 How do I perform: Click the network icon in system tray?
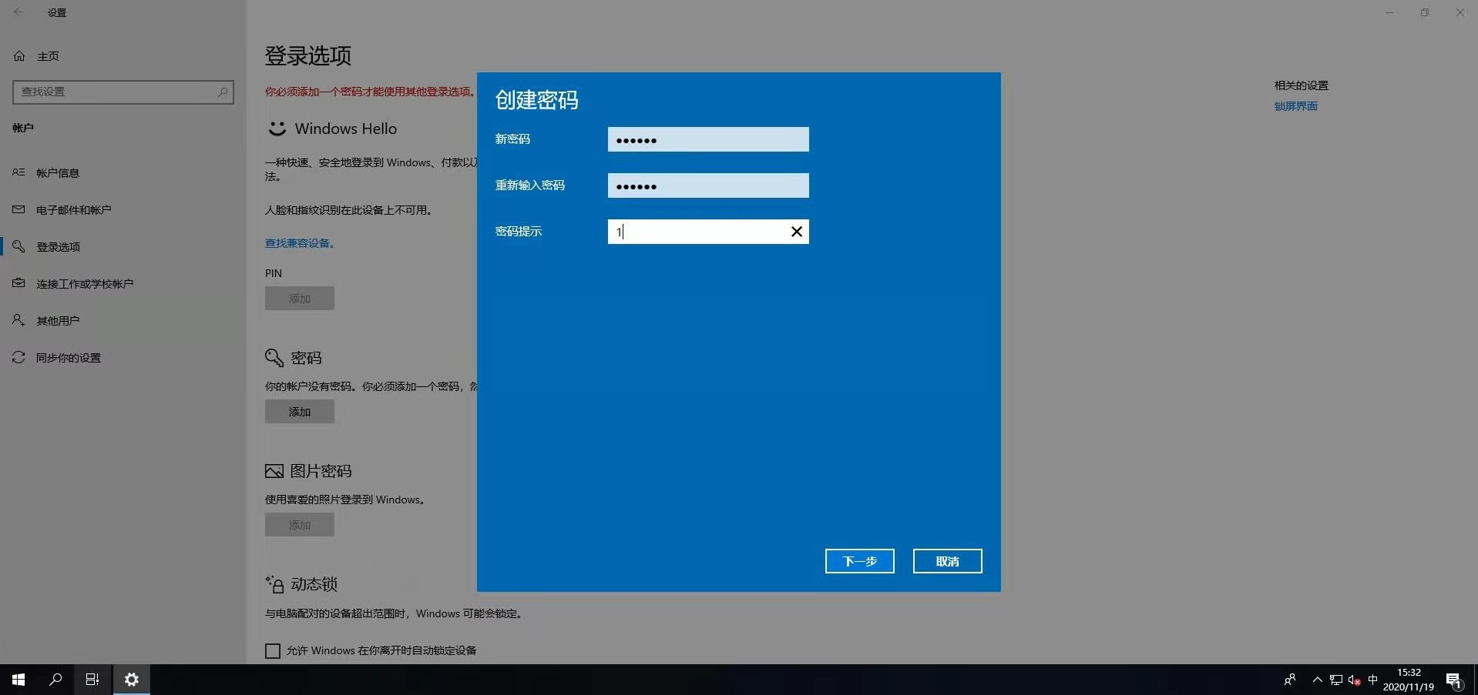click(x=1336, y=680)
